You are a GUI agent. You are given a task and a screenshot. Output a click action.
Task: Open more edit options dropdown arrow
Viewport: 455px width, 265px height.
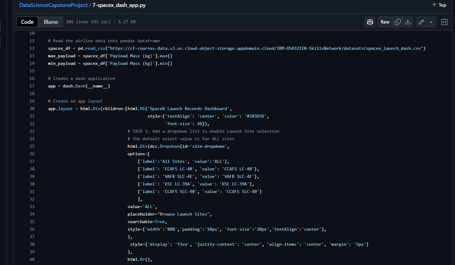click(x=431, y=22)
